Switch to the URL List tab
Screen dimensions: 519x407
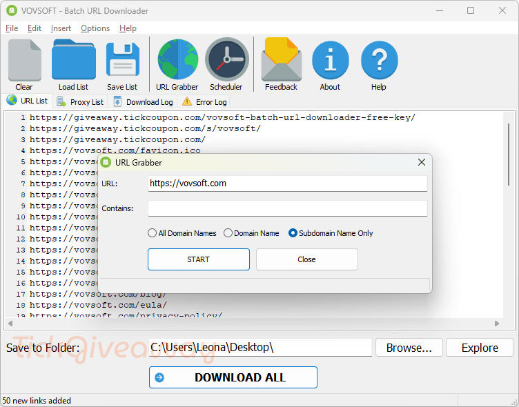pyautogui.click(x=27, y=101)
